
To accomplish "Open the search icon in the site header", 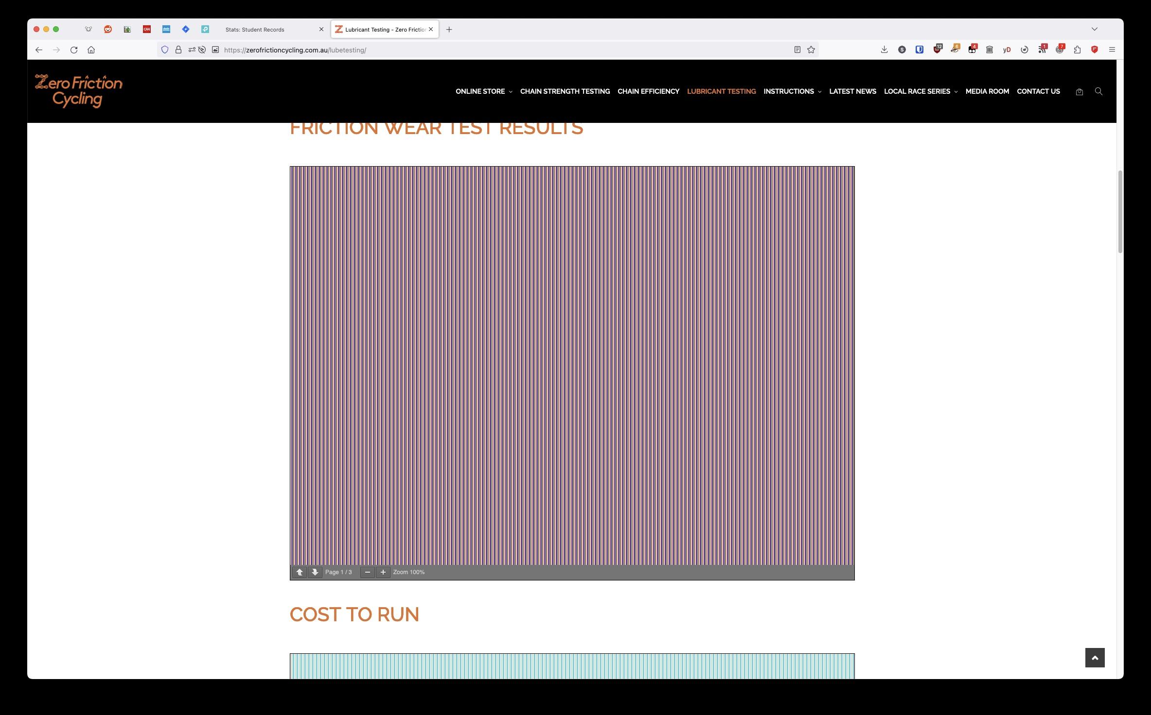I will point(1098,91).
